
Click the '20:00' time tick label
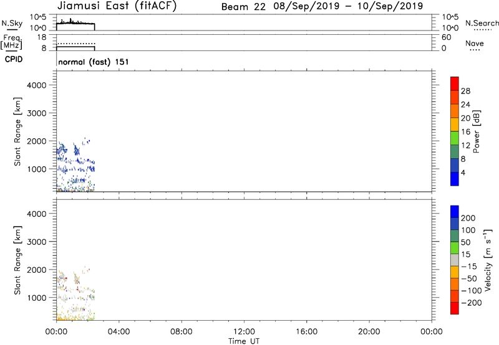tap(369, 332)
